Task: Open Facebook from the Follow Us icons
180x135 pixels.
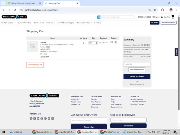Action: click(31, 118)
